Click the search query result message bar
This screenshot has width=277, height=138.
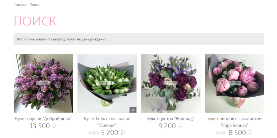tap(139, 39)
